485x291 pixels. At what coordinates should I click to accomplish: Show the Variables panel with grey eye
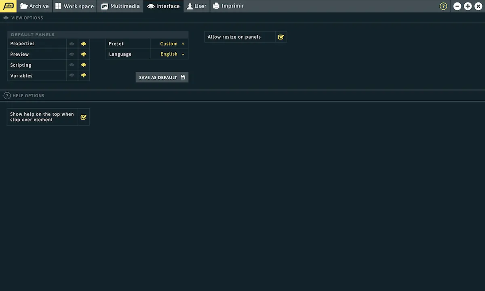pos(72,76)
